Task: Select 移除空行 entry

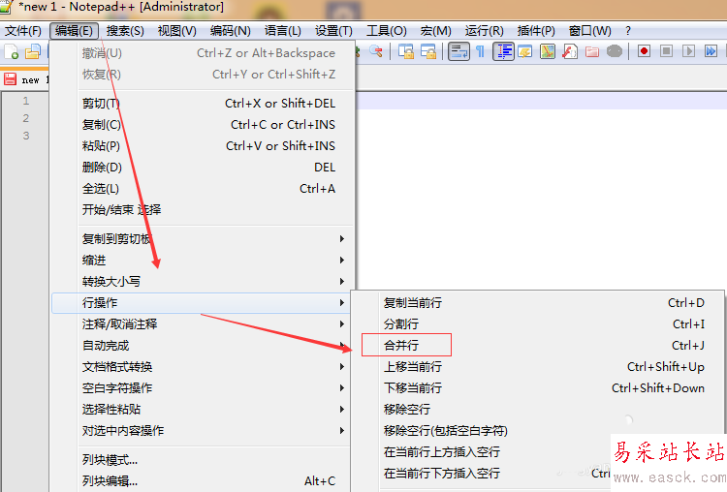Action: click(x=538, y=409)
